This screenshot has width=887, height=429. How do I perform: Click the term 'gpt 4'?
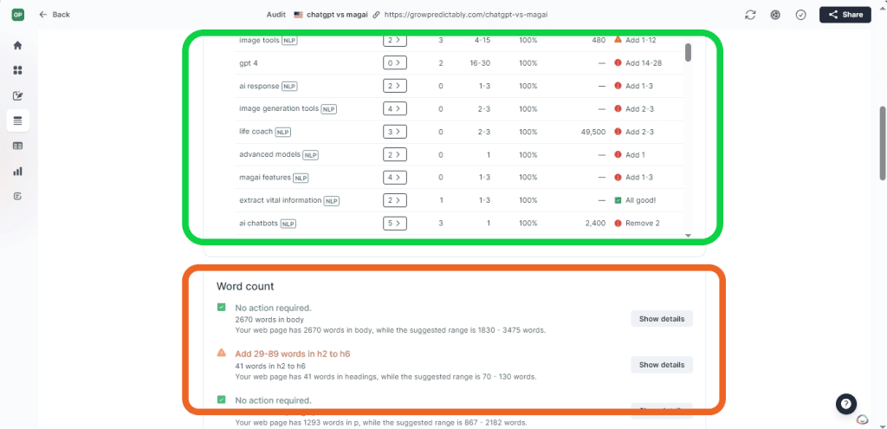click(x=249, y=62)
